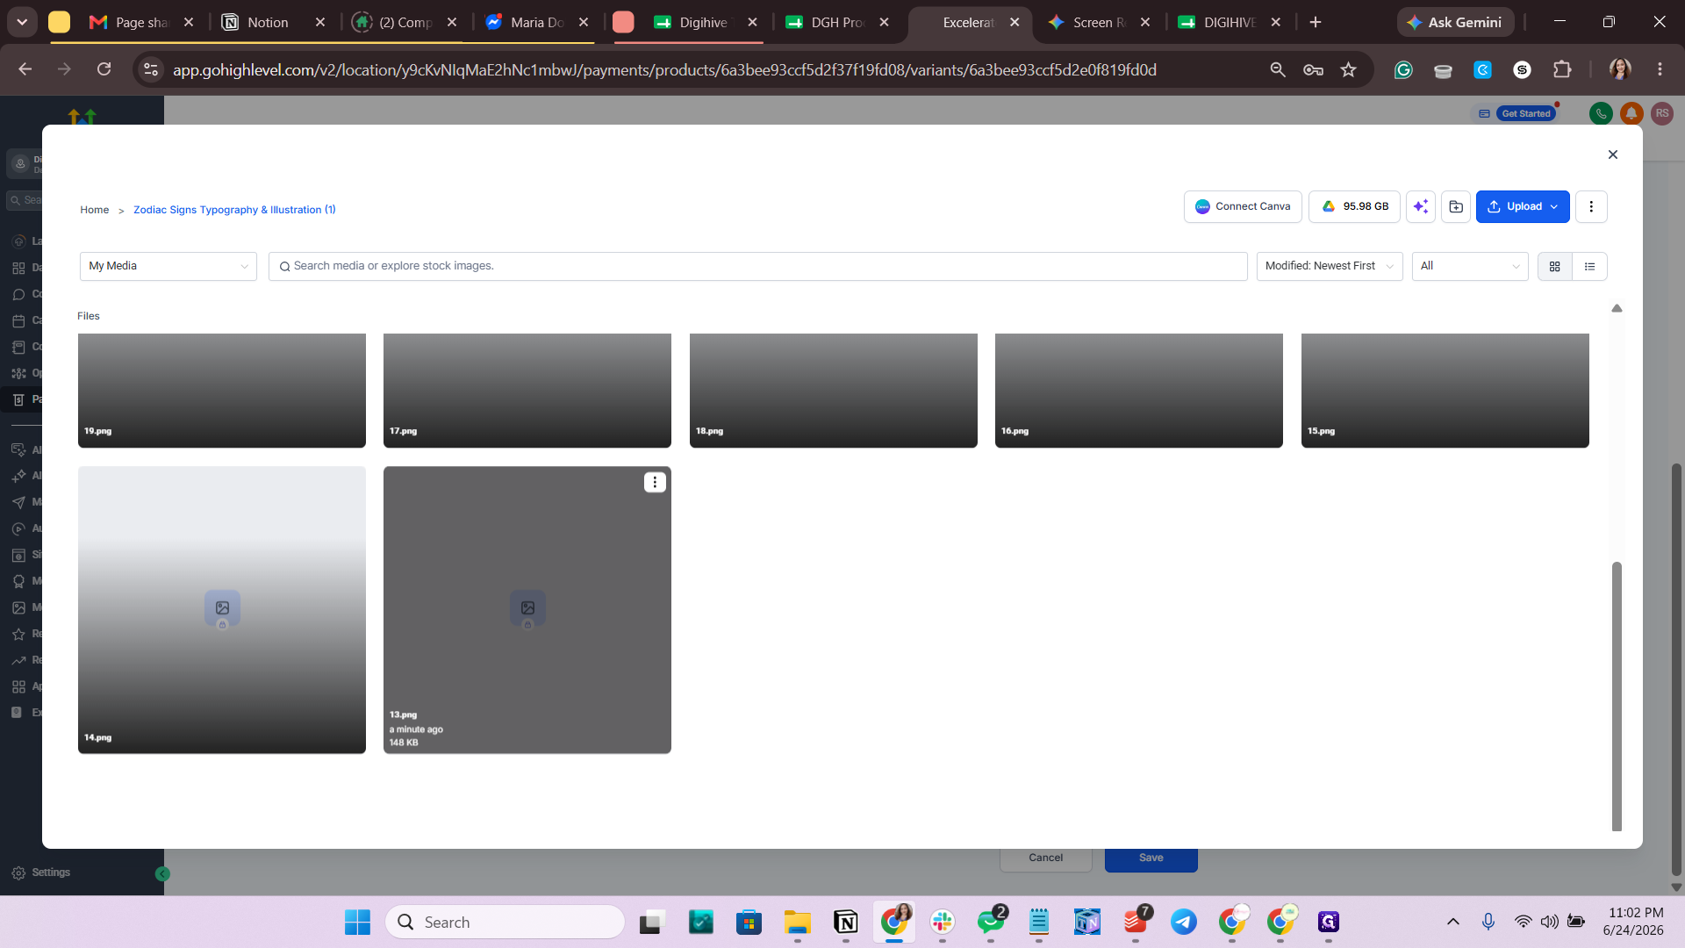This screenshot has height=948, width=1685.
Task: Click the Upload button
Action: [1523, 207]
